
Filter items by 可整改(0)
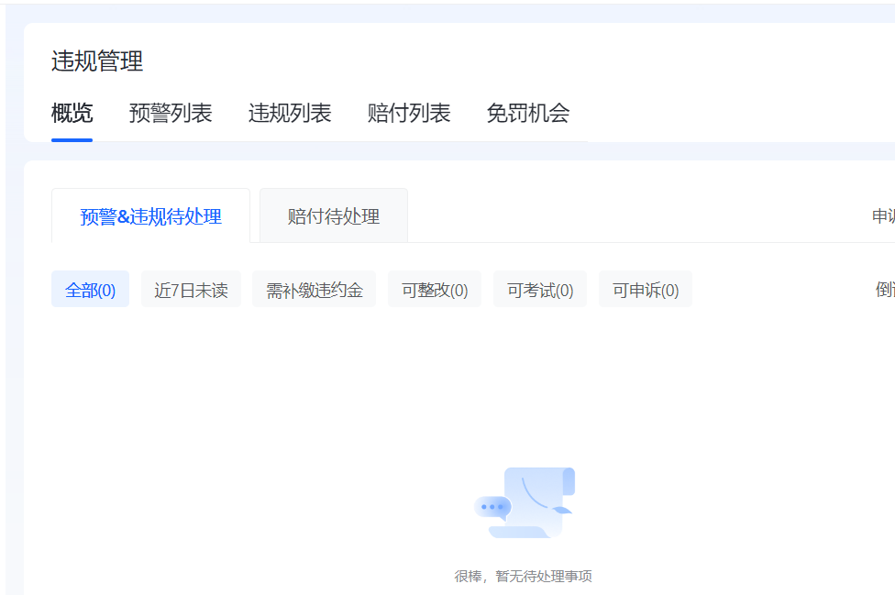(435, 290)
